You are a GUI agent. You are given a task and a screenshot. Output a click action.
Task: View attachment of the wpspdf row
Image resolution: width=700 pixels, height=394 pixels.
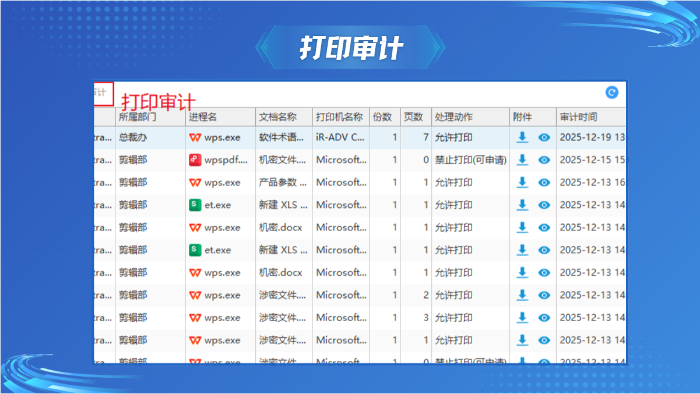544,159
